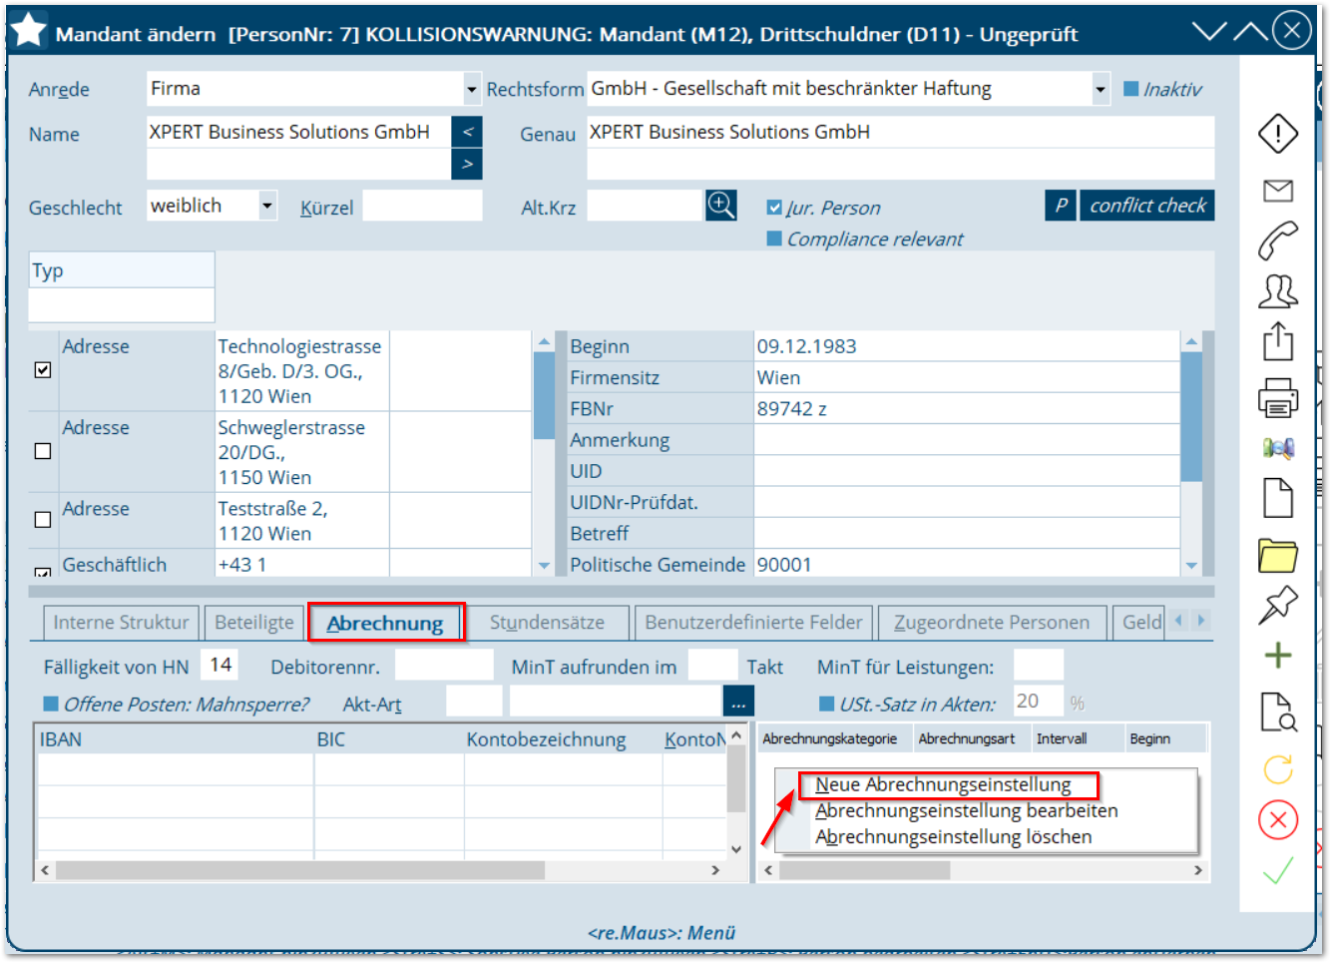
Task: Click the favorite star icon in title bar
Action: click(29, 30)
